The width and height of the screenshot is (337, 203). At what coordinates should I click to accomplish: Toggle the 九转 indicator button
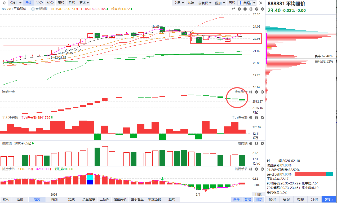(190, 3)
